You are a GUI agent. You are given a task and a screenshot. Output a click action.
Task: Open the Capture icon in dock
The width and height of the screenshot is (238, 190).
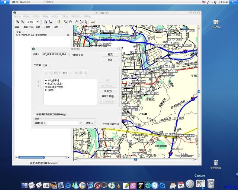tap(200, 184)
